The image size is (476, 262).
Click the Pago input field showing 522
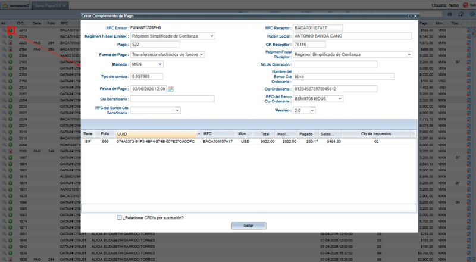click(x=155, y=45)
